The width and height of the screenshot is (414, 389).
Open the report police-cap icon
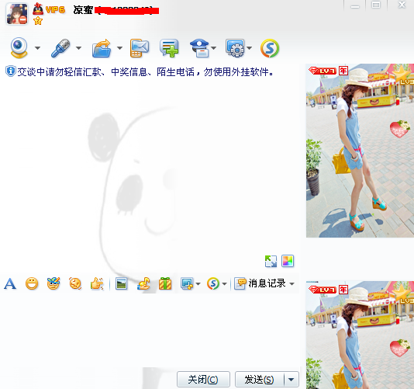tap(200, 48)
